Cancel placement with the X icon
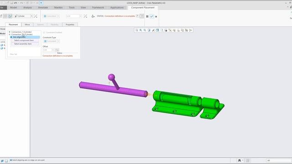This screenshot has height=164, width=292. (x=156, y=16)
